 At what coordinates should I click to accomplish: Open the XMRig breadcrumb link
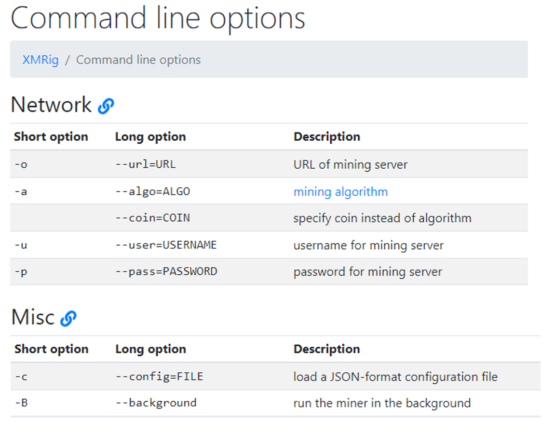click(41, 60)
